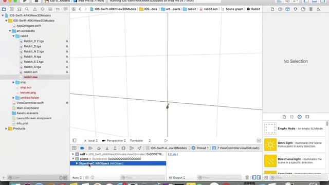Screen dimensions: 329x185
Task: Expand the untitled folder
Action: (x=13, y=98)
